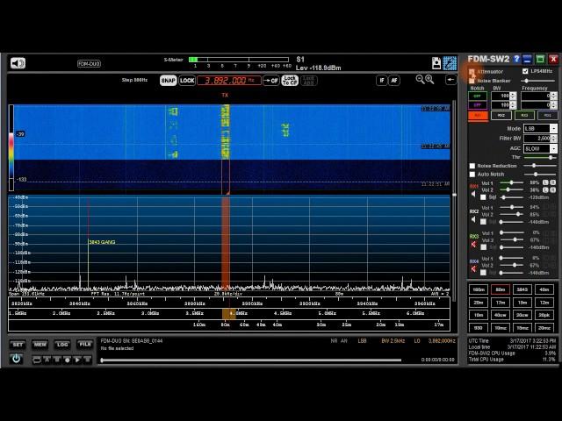Viewport: 562px width, 421px height.
Task: Click the waterfall color level scale
Action: click(x=11, y=147)
